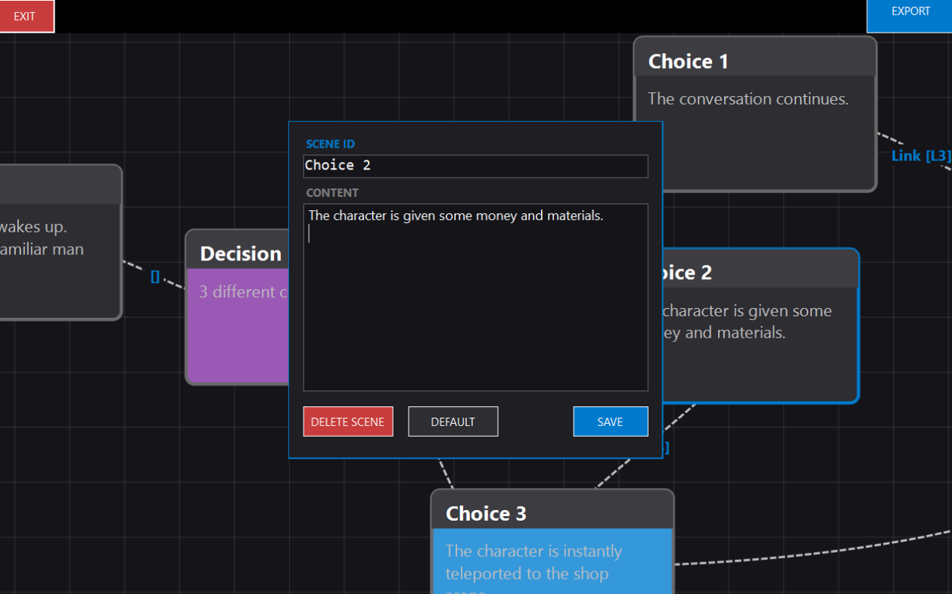
Task: Open the Link [L3] connection label
Action: coord(919,155)
